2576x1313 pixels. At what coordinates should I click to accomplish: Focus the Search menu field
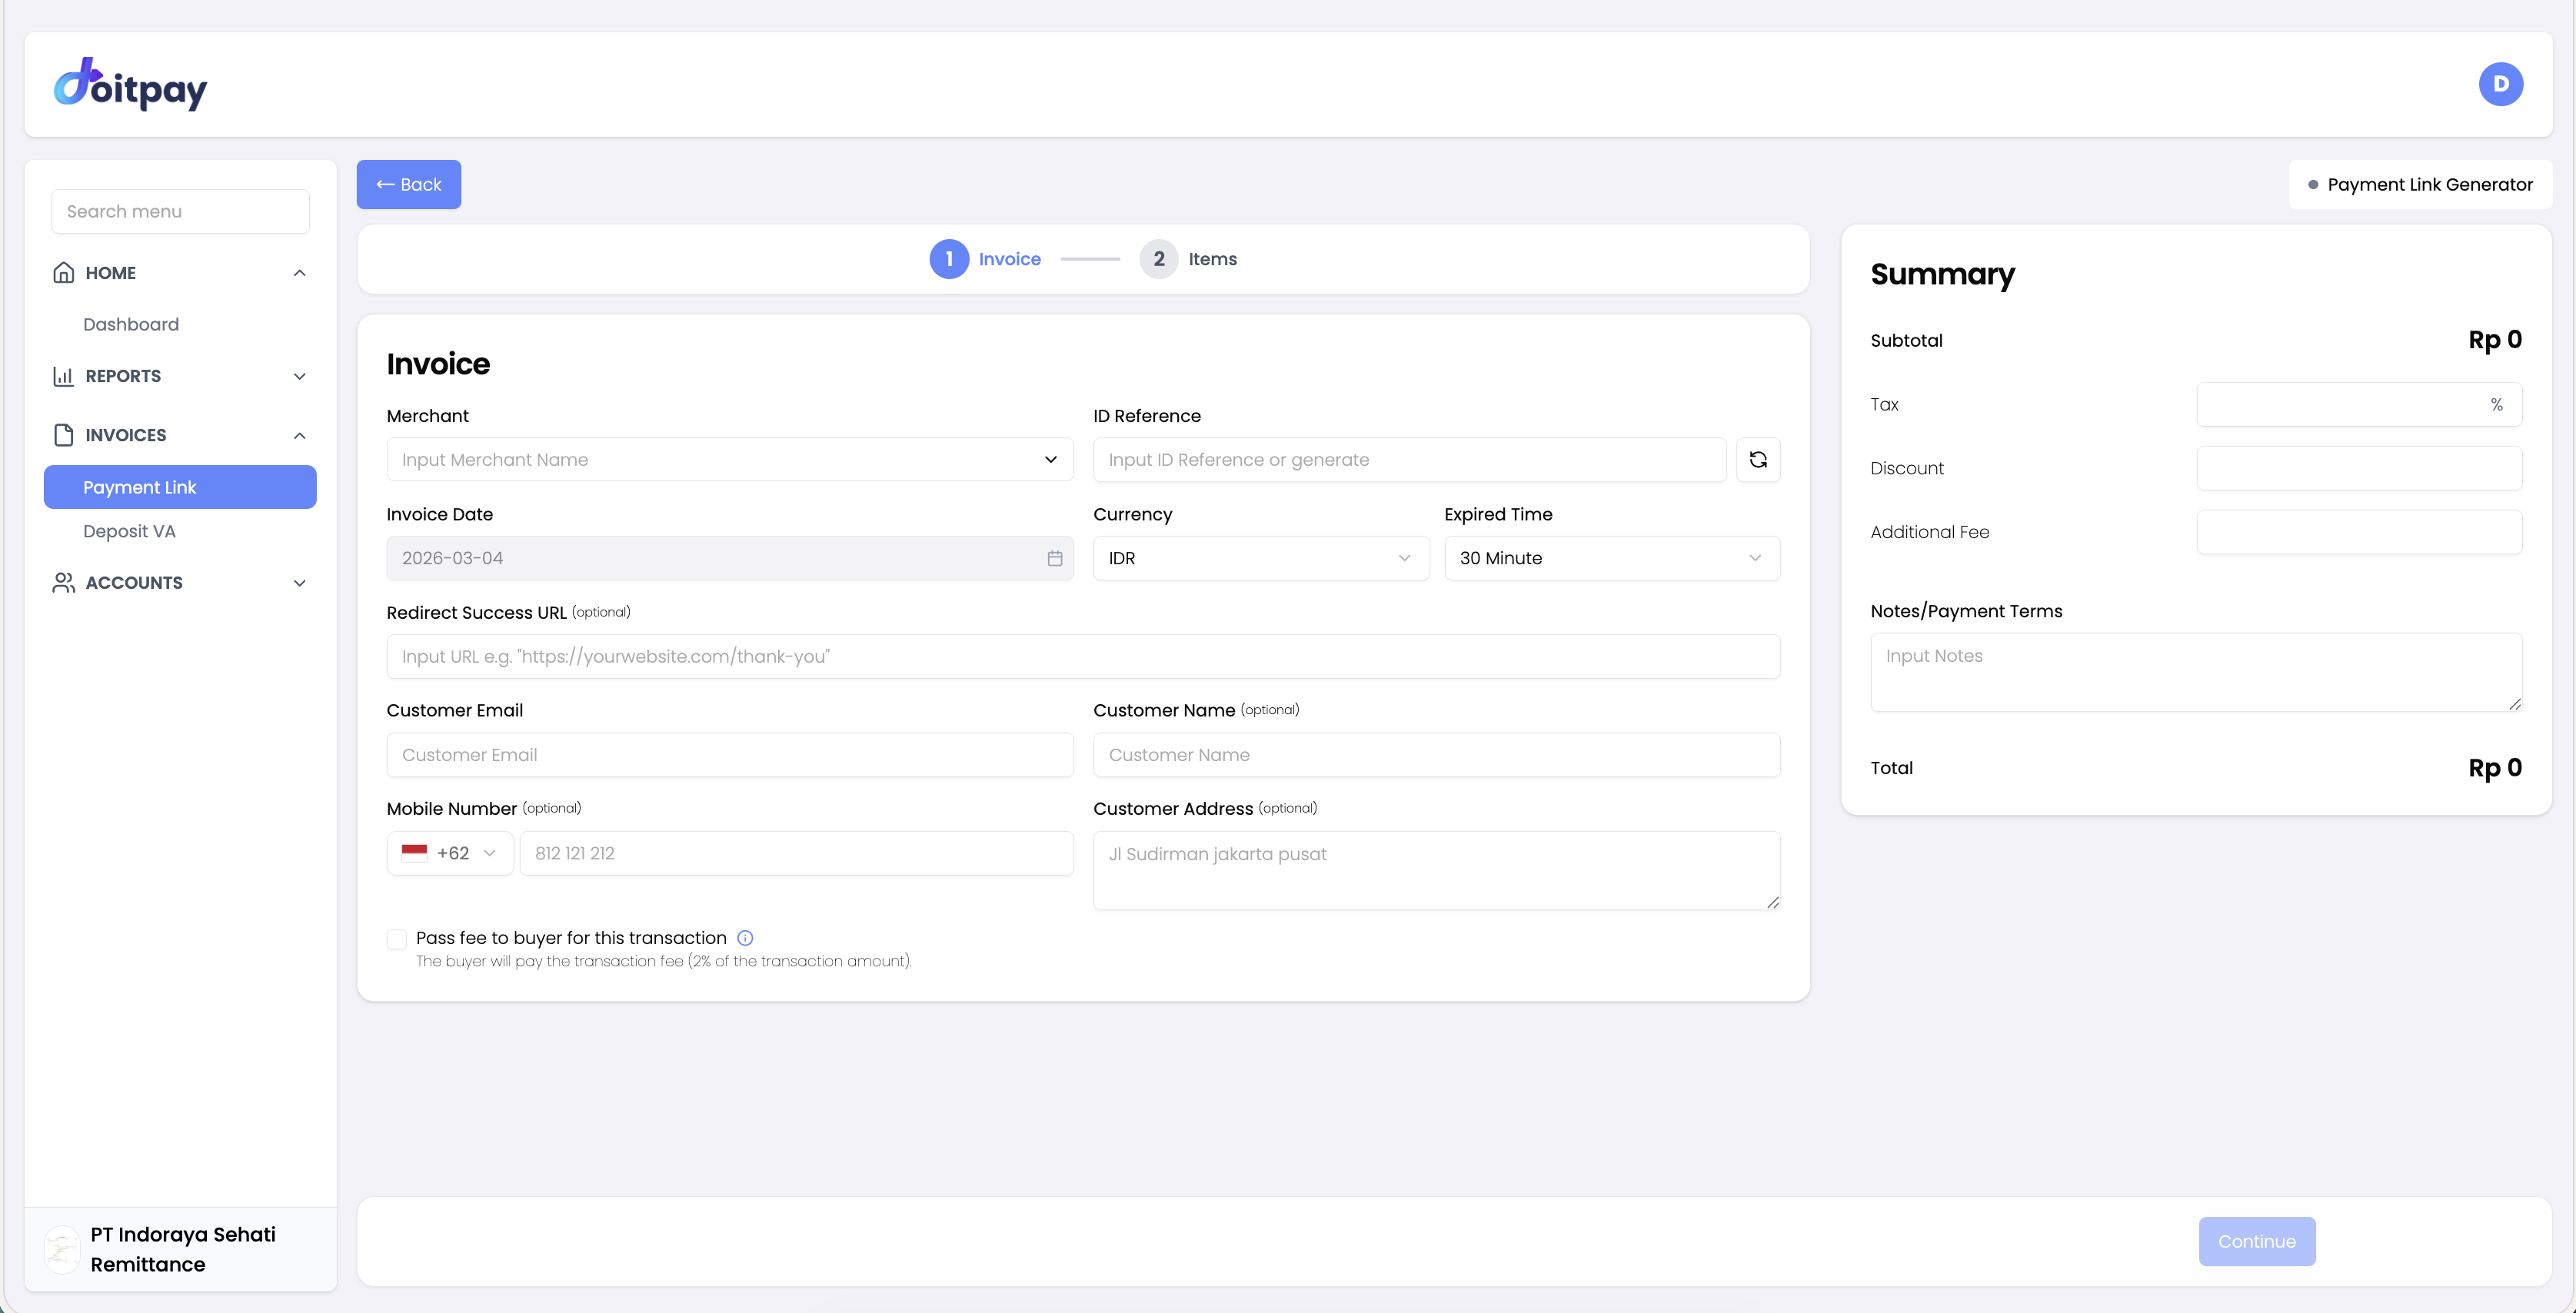pyautogui.click(x=180, y=212)
